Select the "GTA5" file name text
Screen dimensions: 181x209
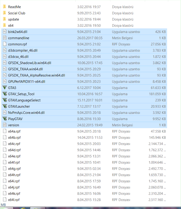[x=12, y=88]
